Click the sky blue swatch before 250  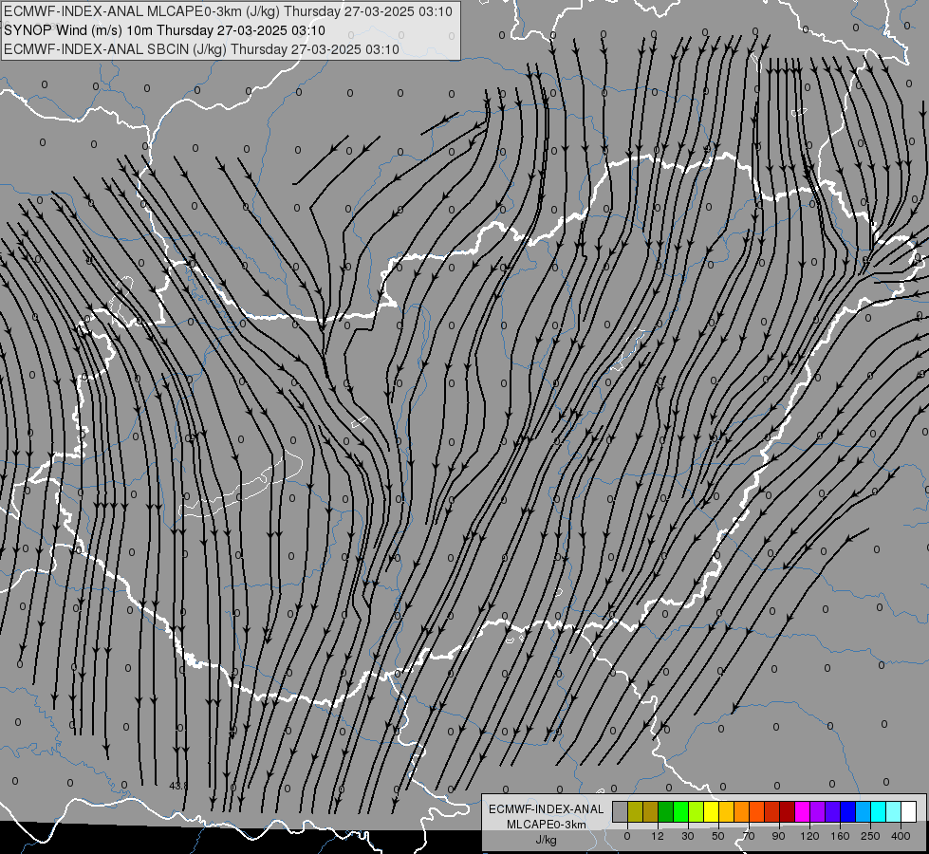[864, 811]
